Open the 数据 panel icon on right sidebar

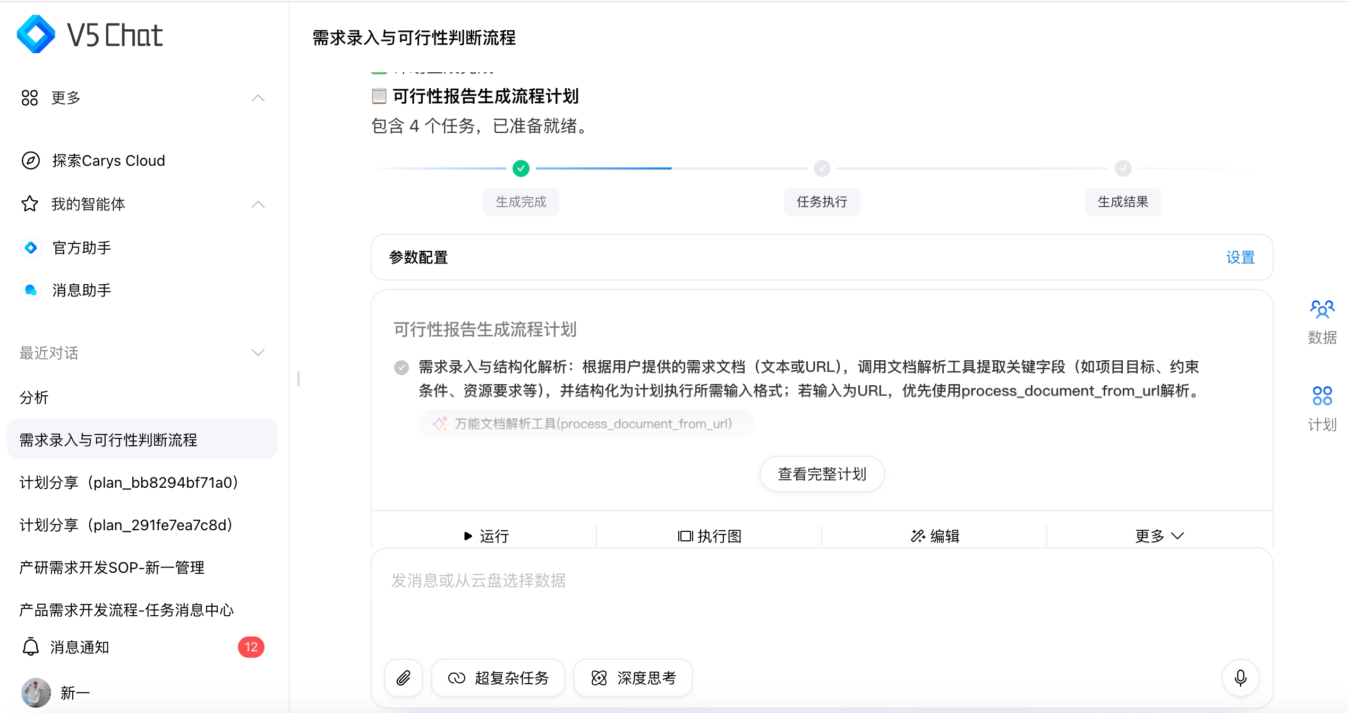[1322, 309]
